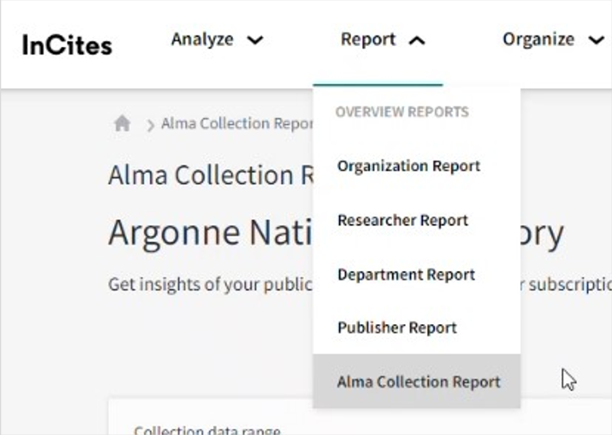
Task: Select Department Report
Action: (416, 275)
